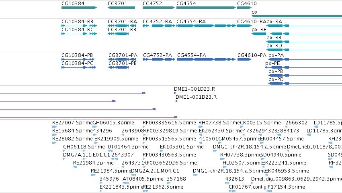This screenshot has width=342, height=193.
Task: Select the CG4752 gene bar
Action: pyautogui.click(x=159, y=8)
